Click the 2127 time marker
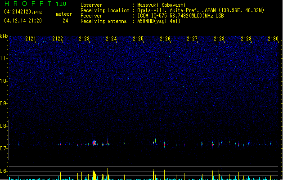Screen dimensions: 283x180 pos(192,39)
